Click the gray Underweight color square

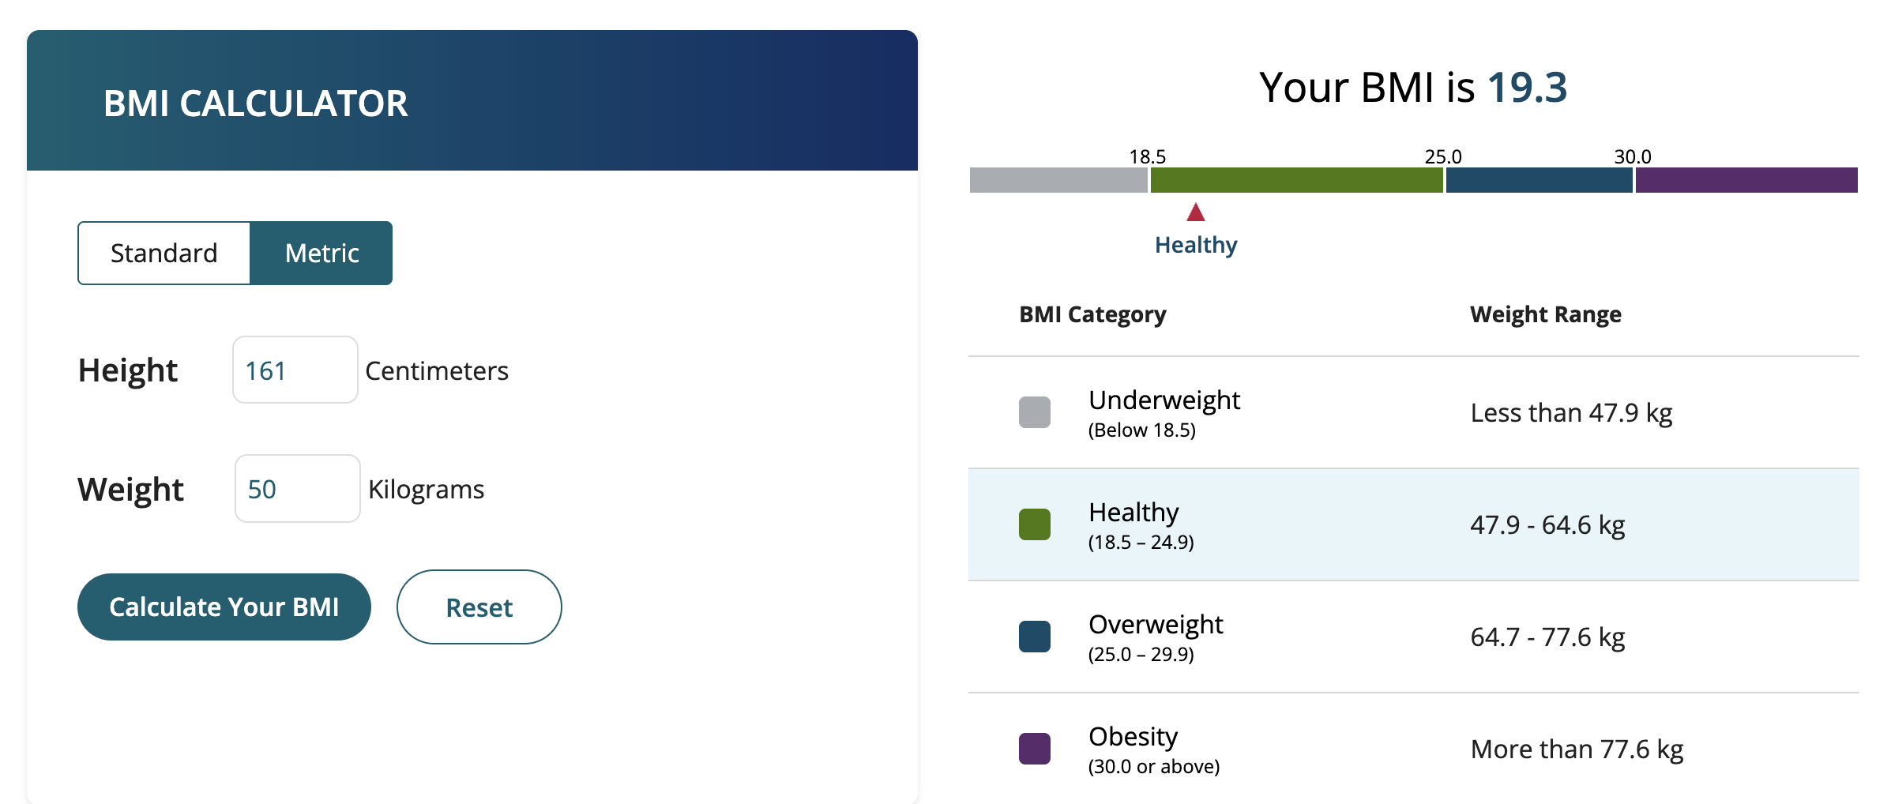point(1034,412)
